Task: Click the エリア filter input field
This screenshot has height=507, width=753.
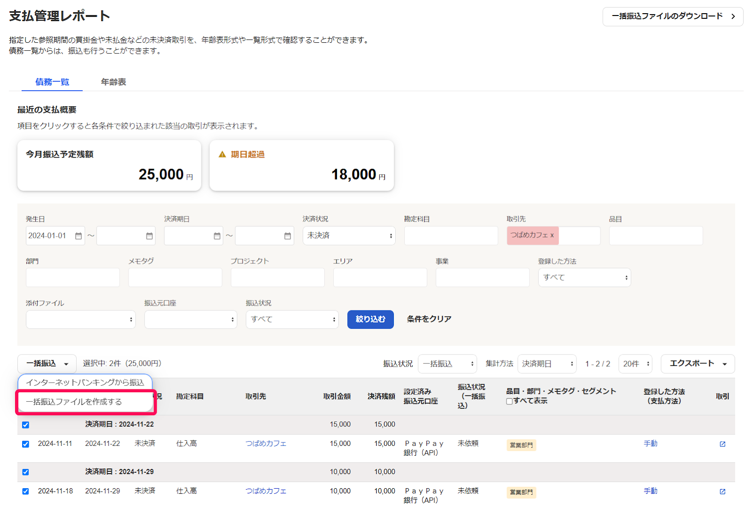Action: [380, 277]
